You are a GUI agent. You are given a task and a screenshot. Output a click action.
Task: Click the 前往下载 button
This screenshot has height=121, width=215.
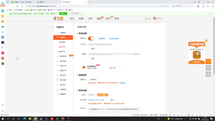[112, 68]
